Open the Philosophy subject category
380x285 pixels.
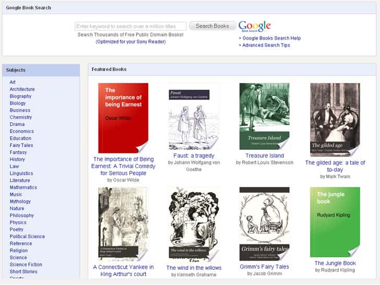tap(21, 215)
